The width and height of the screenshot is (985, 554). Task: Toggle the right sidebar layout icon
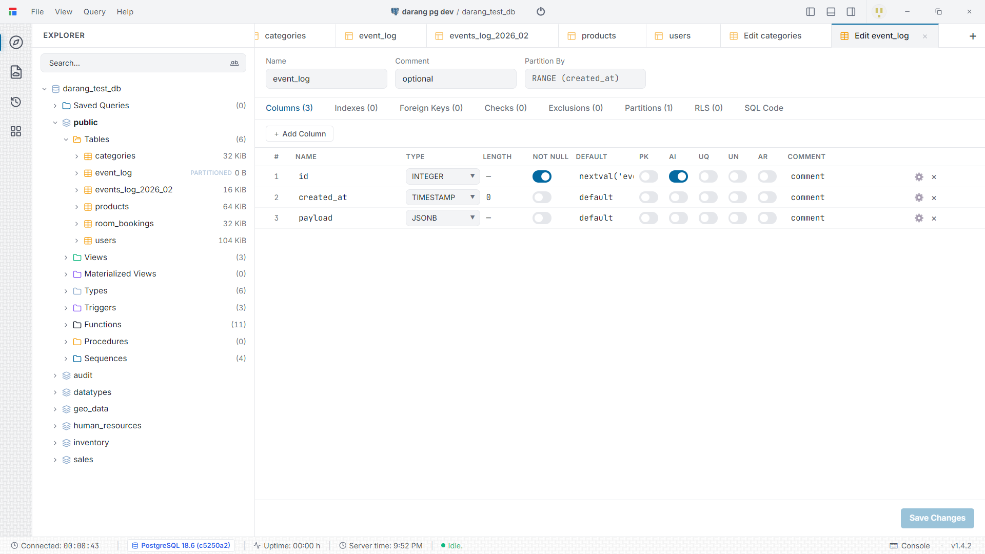[851, 11]
